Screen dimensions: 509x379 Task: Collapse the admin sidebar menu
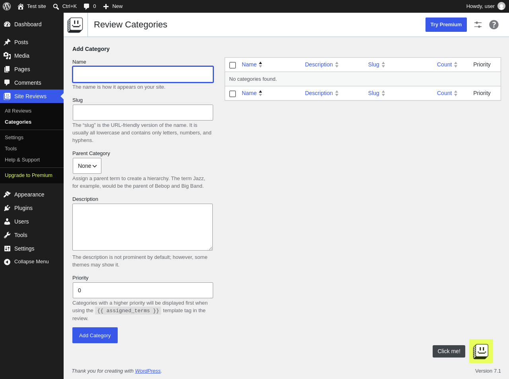pos(32,262)
